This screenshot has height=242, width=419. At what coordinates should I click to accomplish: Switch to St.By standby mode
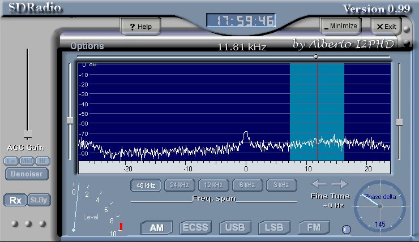(37, 200)
